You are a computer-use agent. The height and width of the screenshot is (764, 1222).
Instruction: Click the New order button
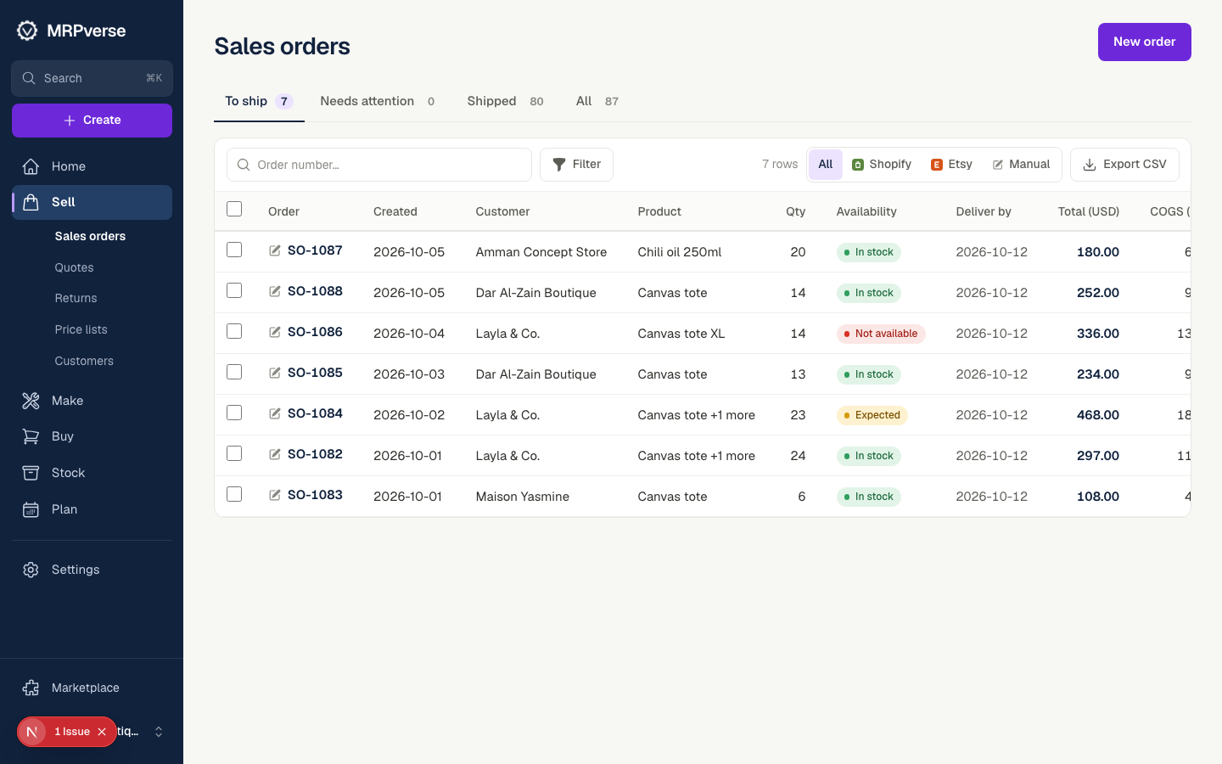1144,42
